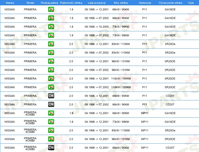This screenshot has height=152, width=199.
Task: Click the Model column header
Action: [x=30, y=3]
